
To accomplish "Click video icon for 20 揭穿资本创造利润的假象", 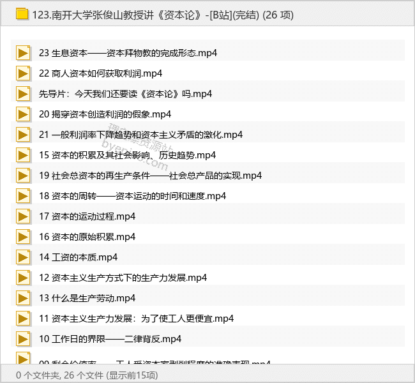I will 23,114.
